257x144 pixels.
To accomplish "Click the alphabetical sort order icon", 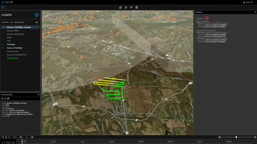I will (12, 22).
